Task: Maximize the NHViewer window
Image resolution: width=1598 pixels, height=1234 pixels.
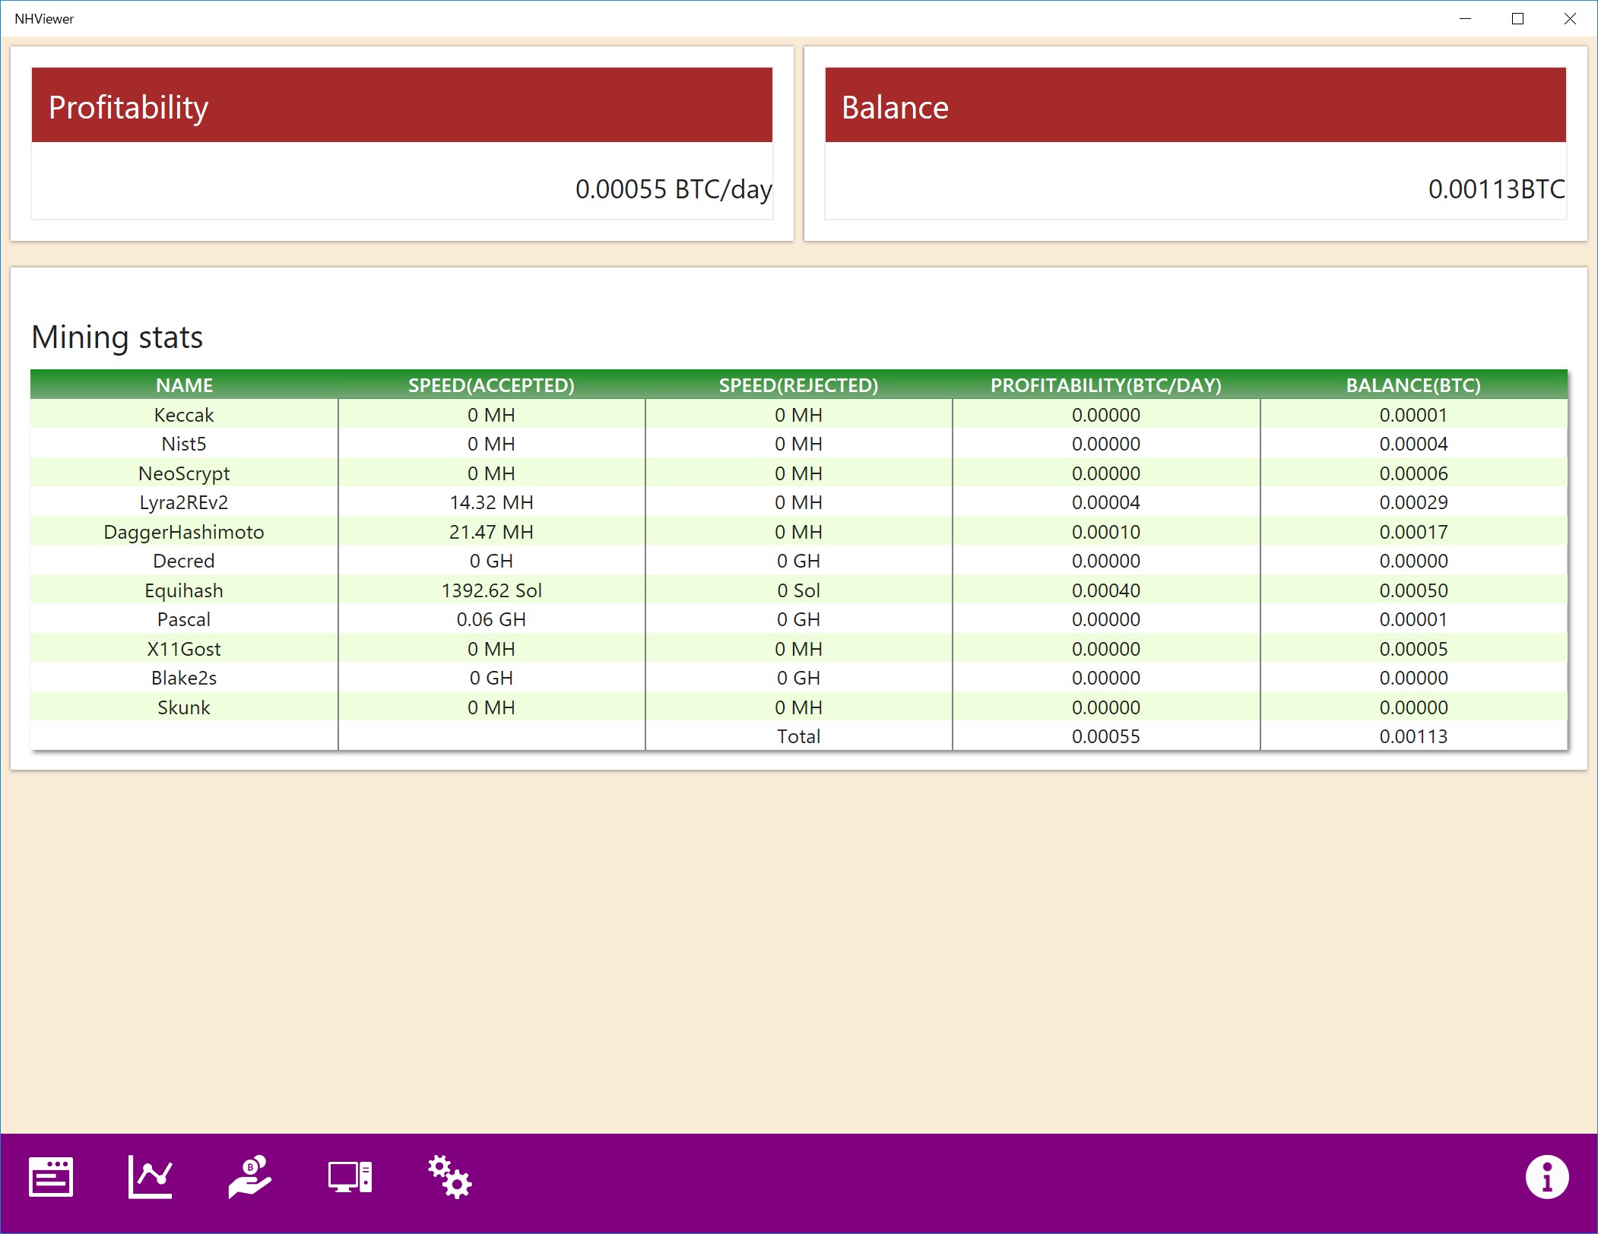Action: pos(1517,19)
